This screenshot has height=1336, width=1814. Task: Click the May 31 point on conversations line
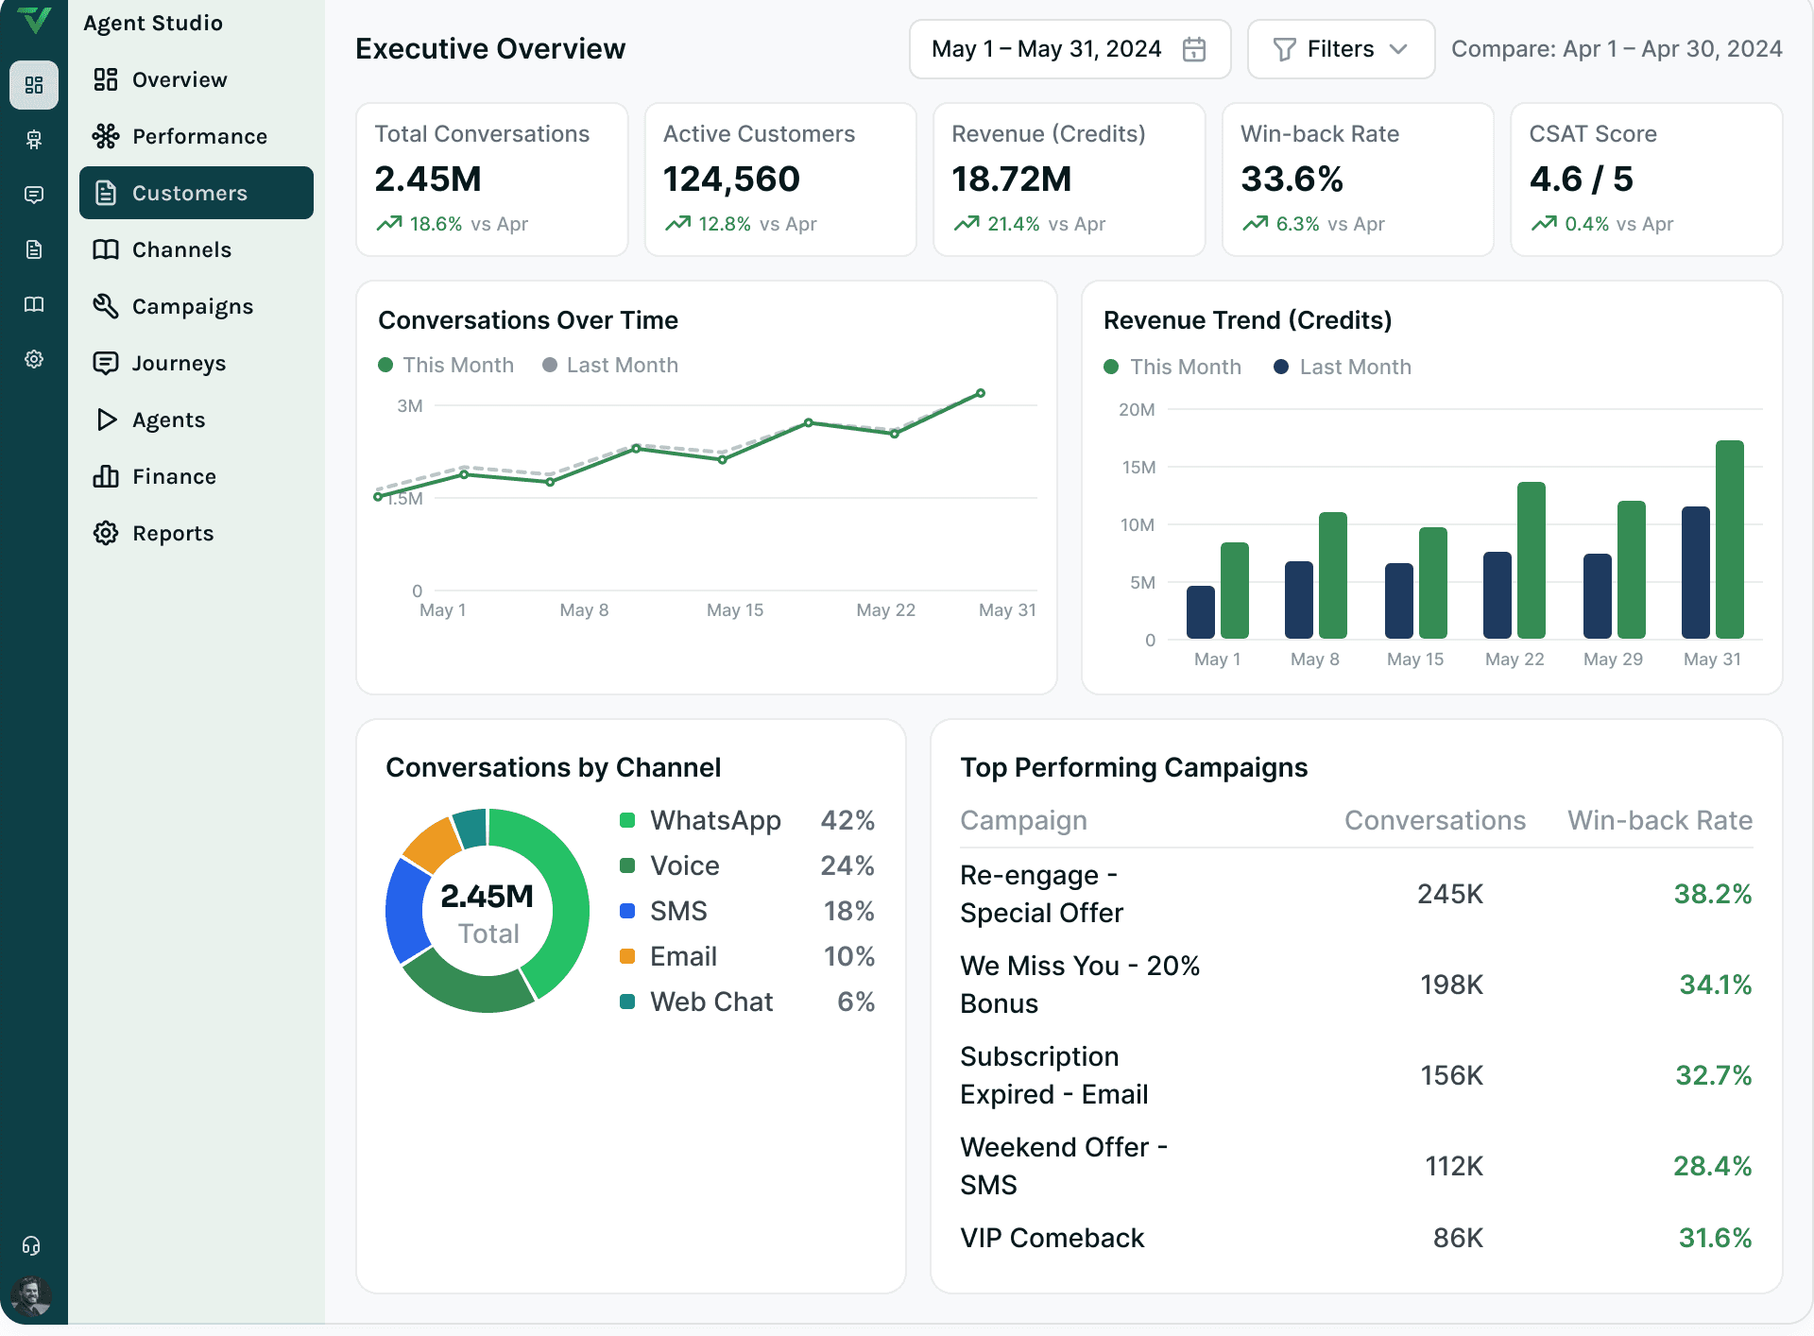981,393
